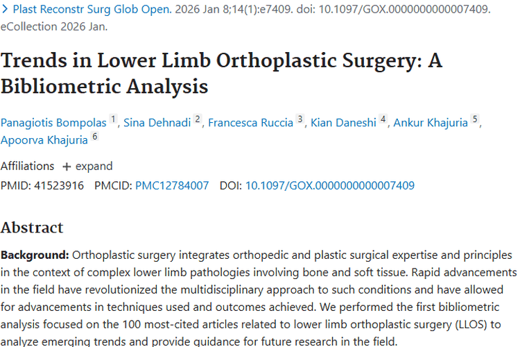Click the chevron before the journal name
The width and height of the screenshot is (520, 347).
pyautogui.click(x=5, y=10)
